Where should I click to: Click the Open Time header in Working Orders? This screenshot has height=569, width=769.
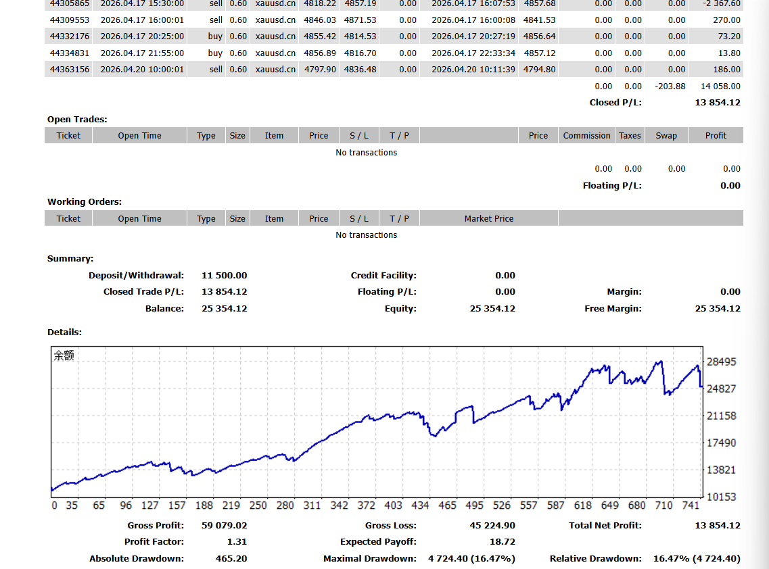tap(139, 218)
